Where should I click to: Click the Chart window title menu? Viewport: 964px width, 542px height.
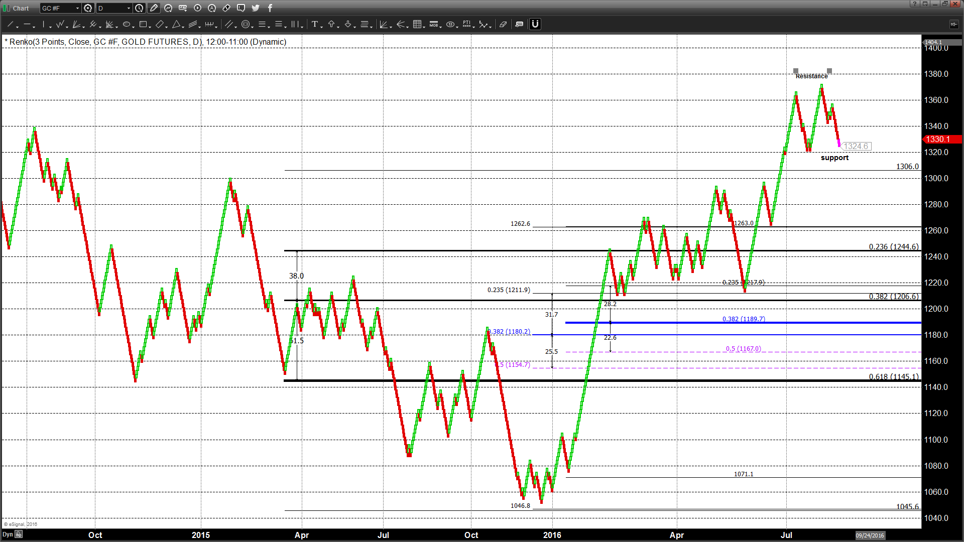tap(20, 8)
